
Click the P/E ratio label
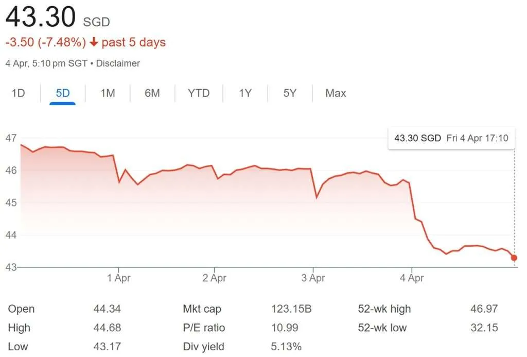coord(204,328)
